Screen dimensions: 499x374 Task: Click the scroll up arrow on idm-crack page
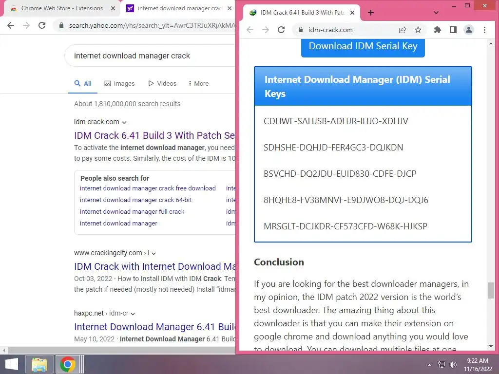(491, 43)
